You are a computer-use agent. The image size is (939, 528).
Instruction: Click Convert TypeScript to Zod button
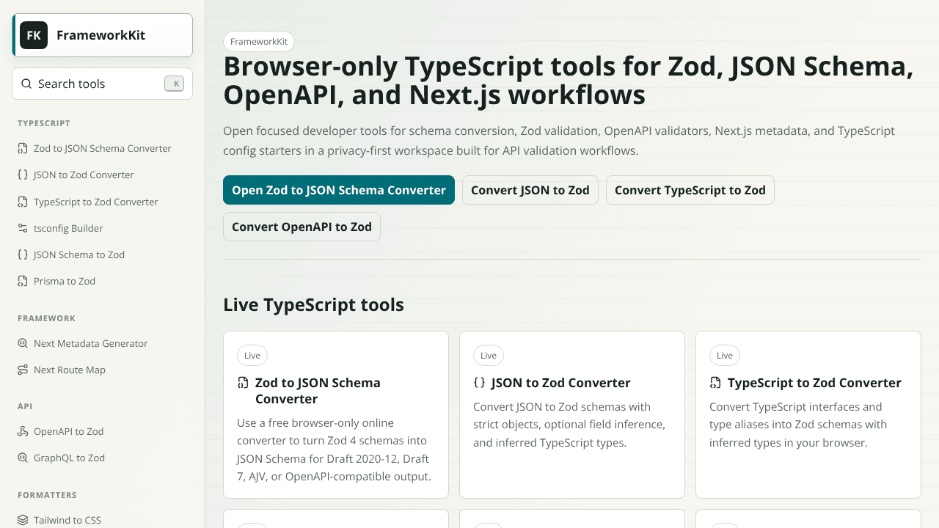pos(690,190)
